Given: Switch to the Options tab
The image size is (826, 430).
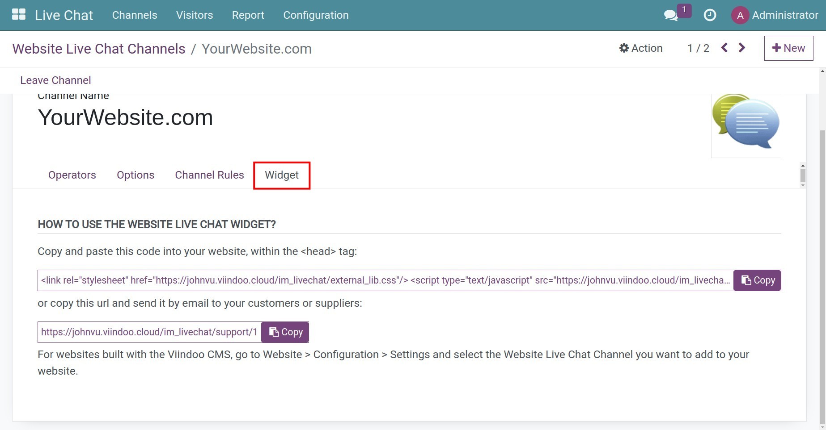Looking at the screenshot, I should coord(136,175).
